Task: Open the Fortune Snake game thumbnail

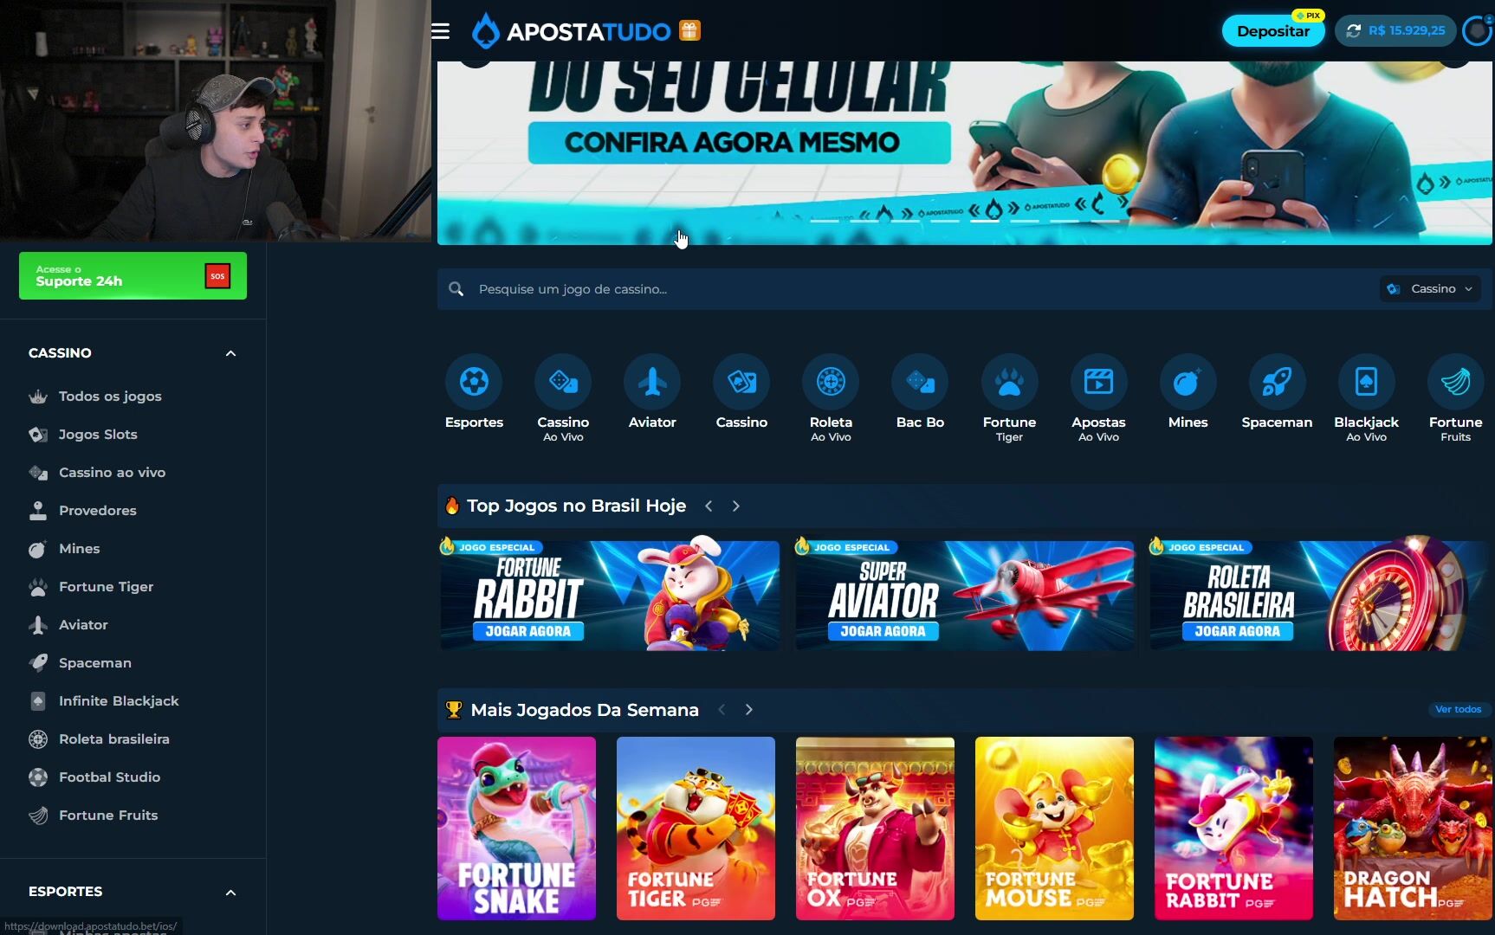Action: click(516, 829)
